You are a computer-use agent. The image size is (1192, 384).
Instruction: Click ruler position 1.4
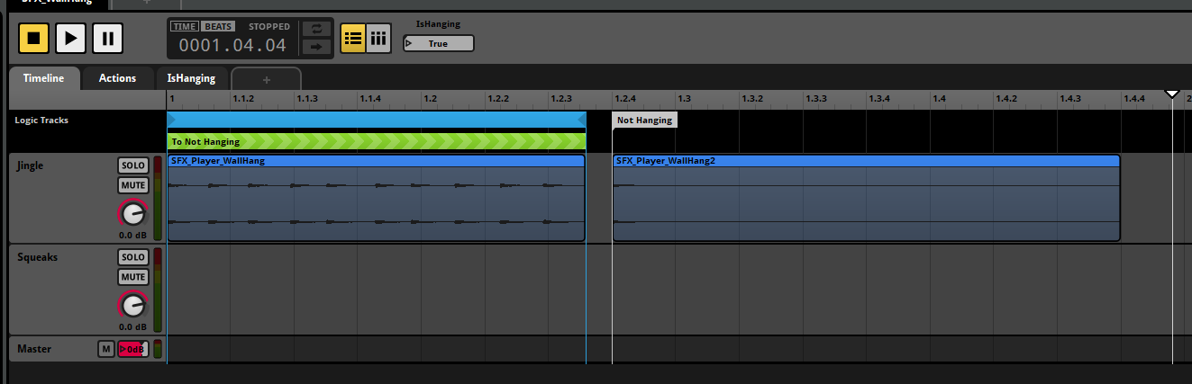tap(939, 98)
